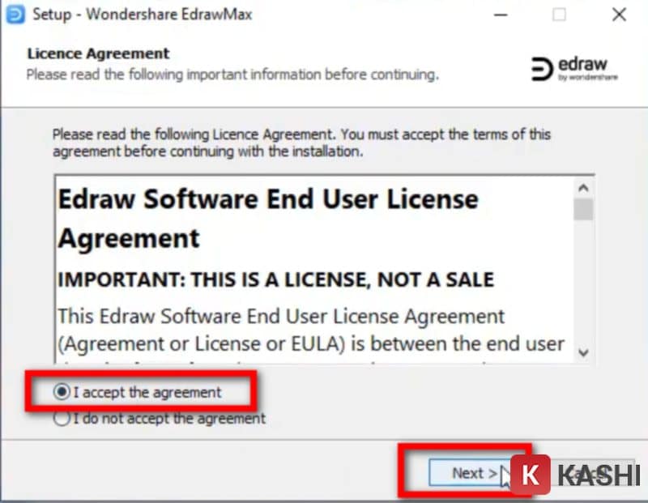Click the disabled maximize window button

559,15
